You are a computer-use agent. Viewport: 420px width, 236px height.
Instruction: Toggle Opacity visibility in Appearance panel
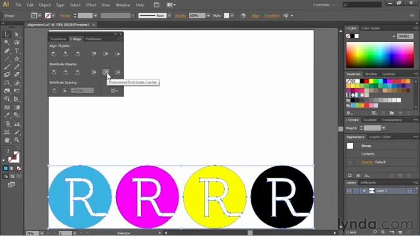point(350,162)
